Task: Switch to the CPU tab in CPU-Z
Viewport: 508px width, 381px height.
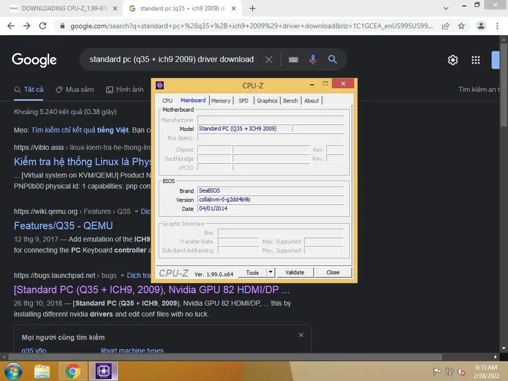Action: click(x=167, y=101)
